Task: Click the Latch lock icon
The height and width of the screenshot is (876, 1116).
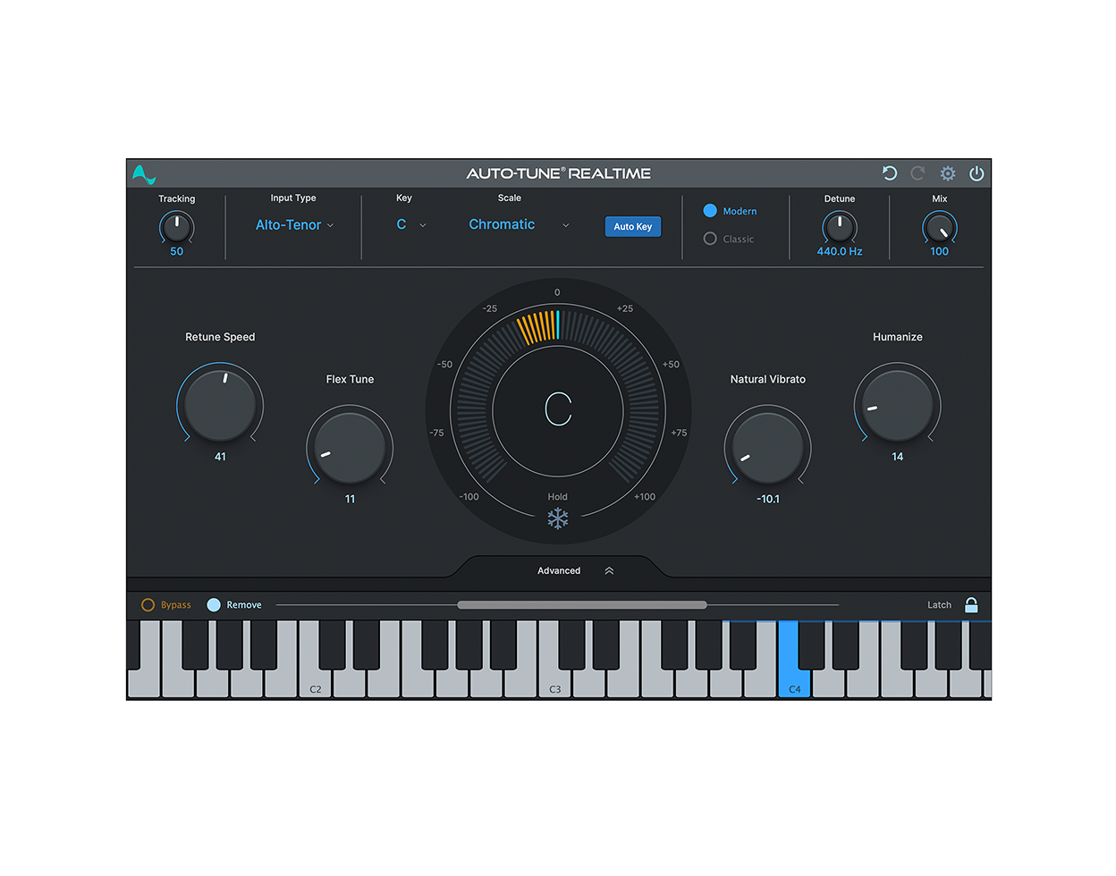Action: point(971,604)
